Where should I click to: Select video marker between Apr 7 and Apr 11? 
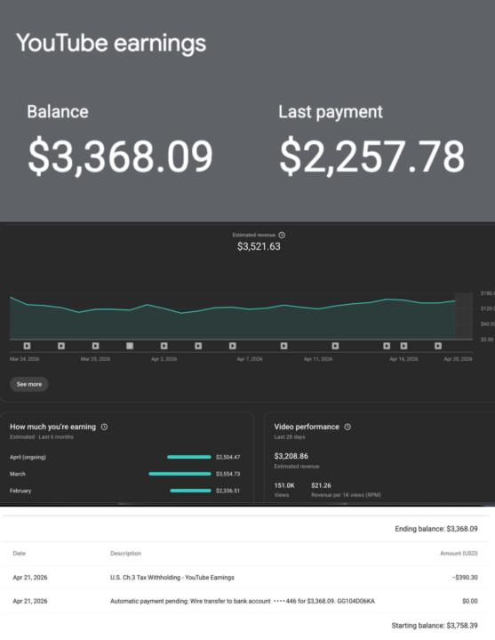pos(284,346)
